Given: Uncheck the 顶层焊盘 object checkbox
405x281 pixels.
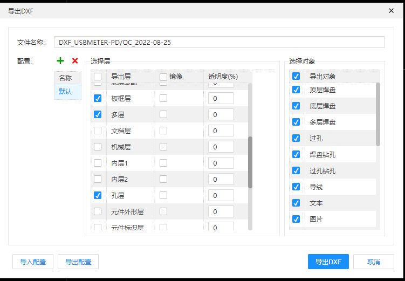Looking at the screenshot, I should [x=296, y=90].
